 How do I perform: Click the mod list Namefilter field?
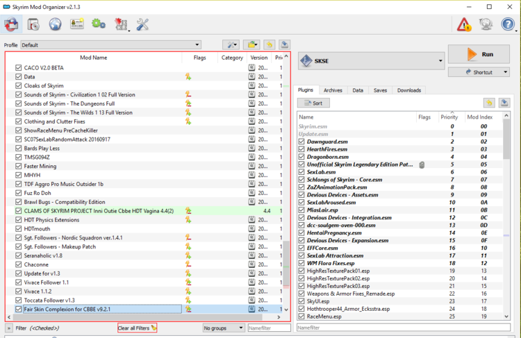(269, 328)
